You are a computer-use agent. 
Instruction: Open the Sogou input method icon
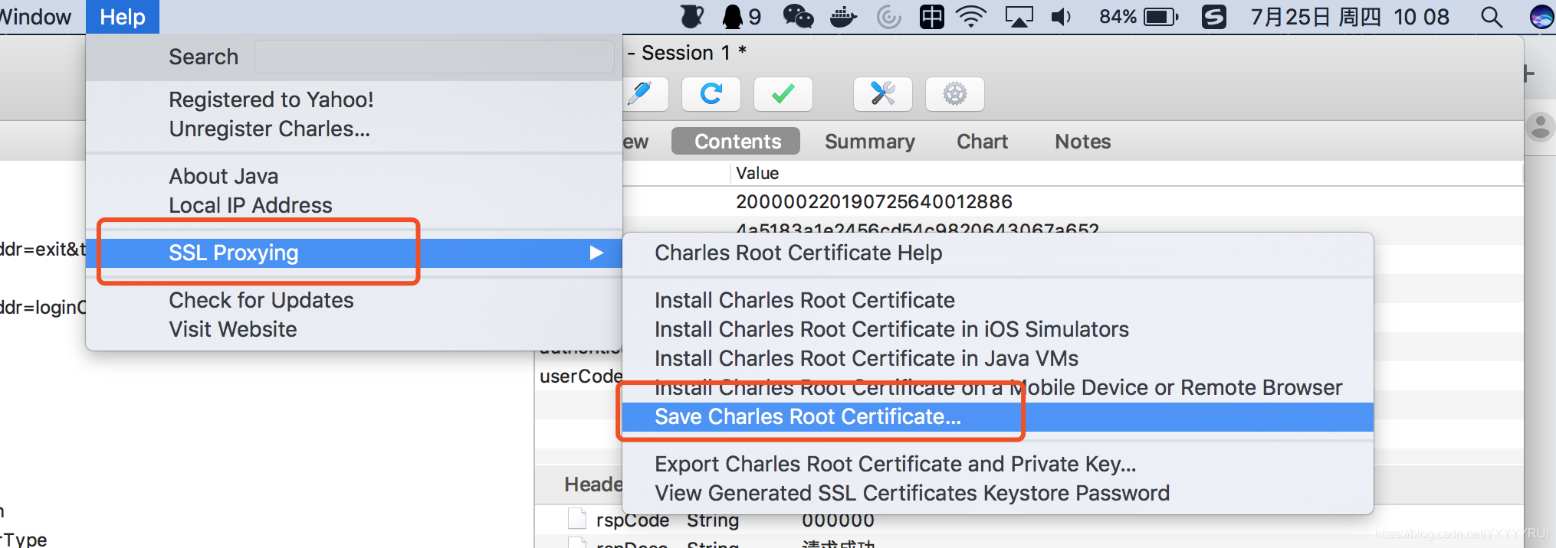(1214, 17)
